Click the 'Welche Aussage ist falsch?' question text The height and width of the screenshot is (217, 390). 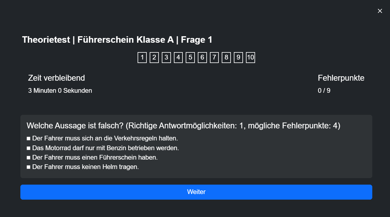tap(183, 126)
